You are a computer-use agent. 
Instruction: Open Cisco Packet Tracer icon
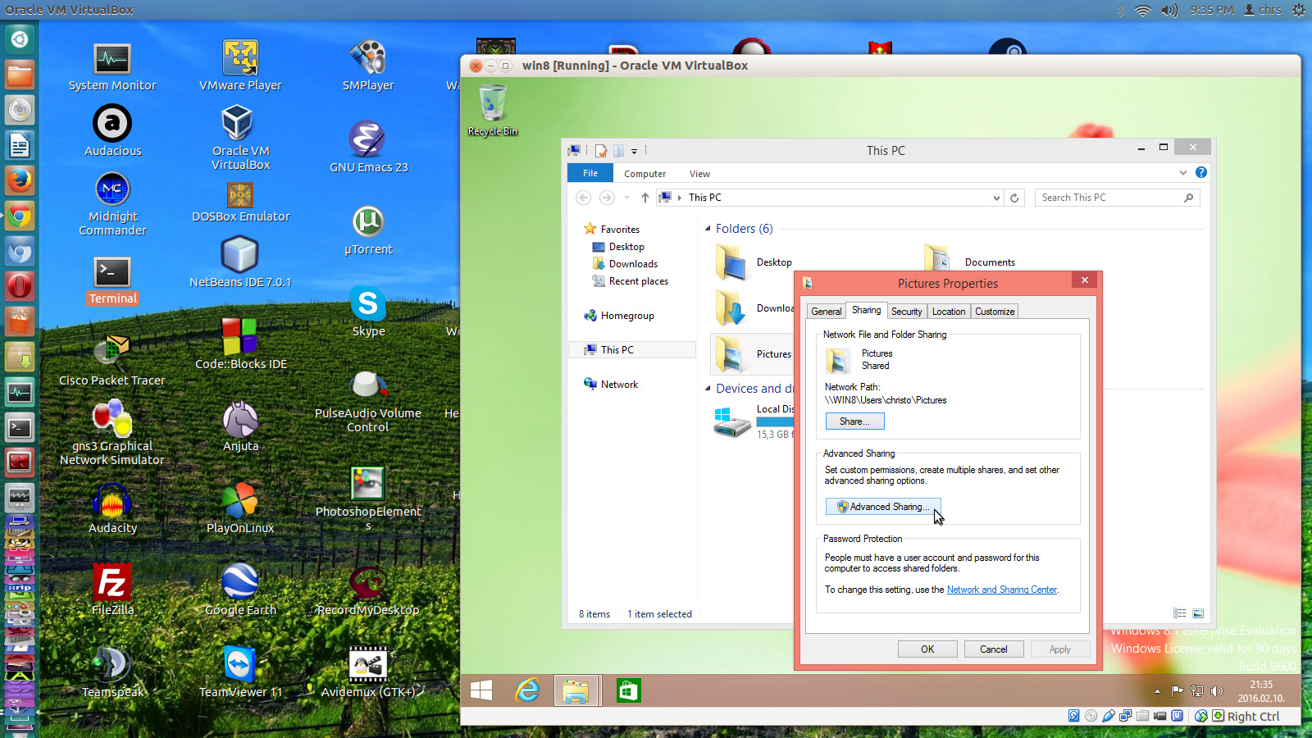click(112, 351)
